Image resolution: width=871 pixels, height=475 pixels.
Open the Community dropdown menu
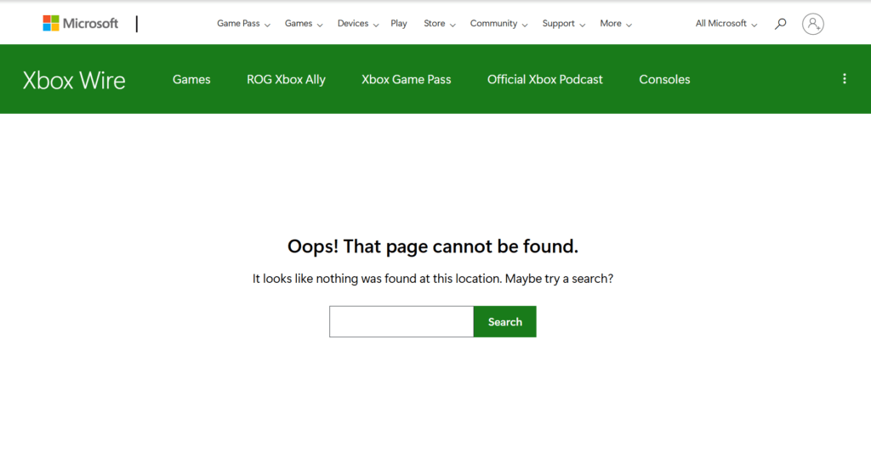[x=498, y=24]
